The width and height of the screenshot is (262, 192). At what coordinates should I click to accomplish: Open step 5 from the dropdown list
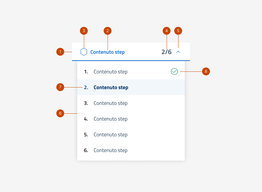[x=110, y=135]
